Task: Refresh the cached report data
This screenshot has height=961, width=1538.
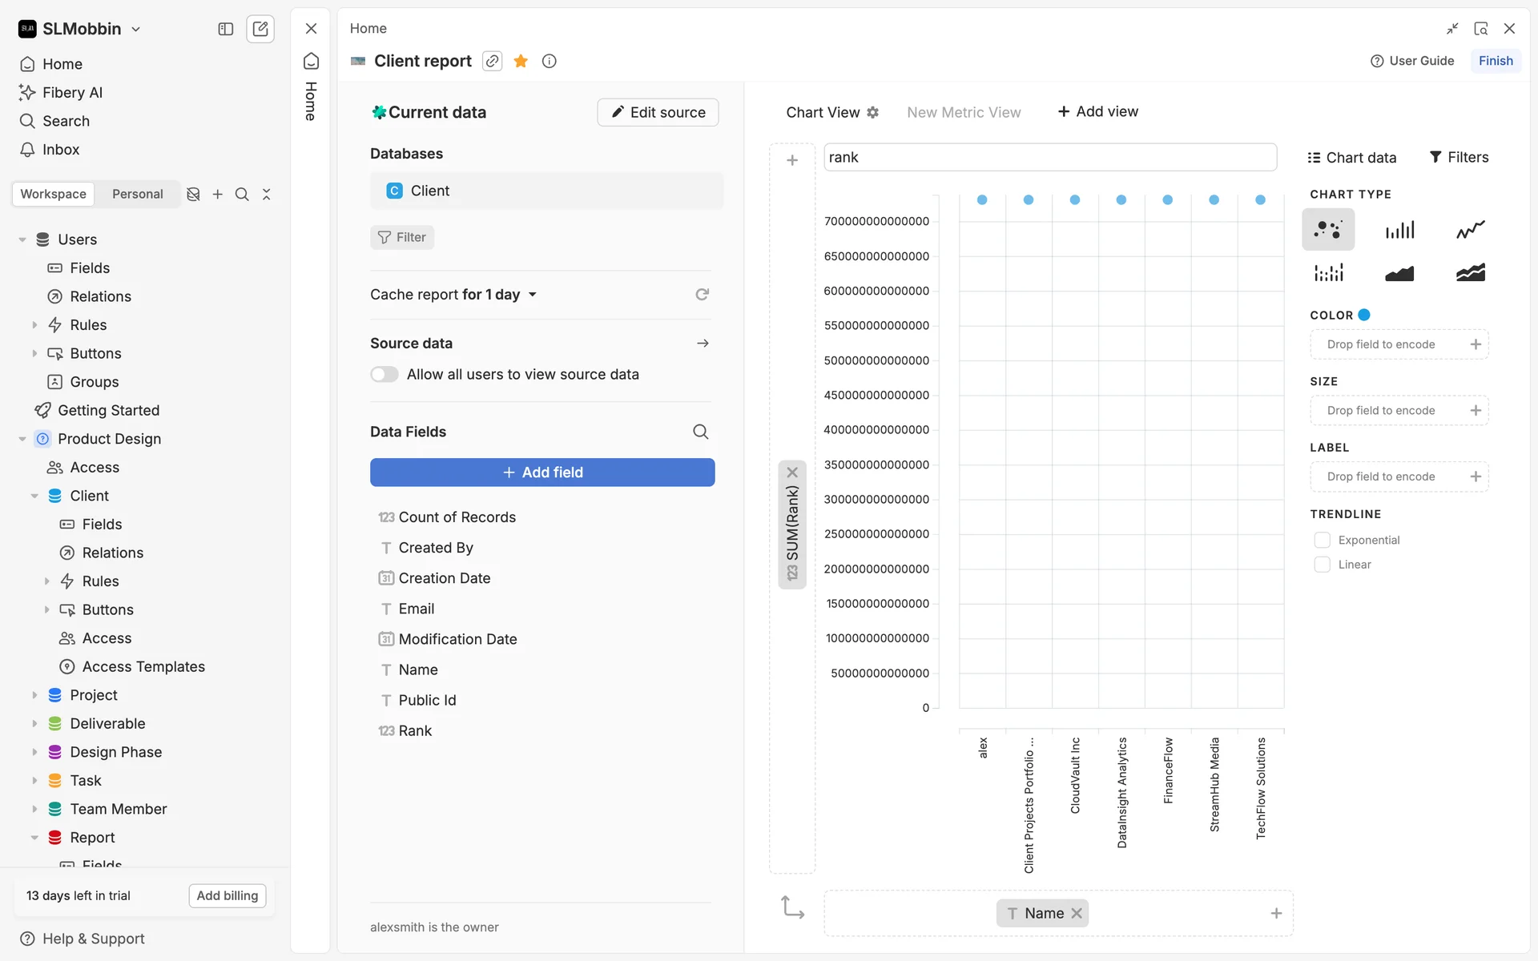Action: (702, 295)
